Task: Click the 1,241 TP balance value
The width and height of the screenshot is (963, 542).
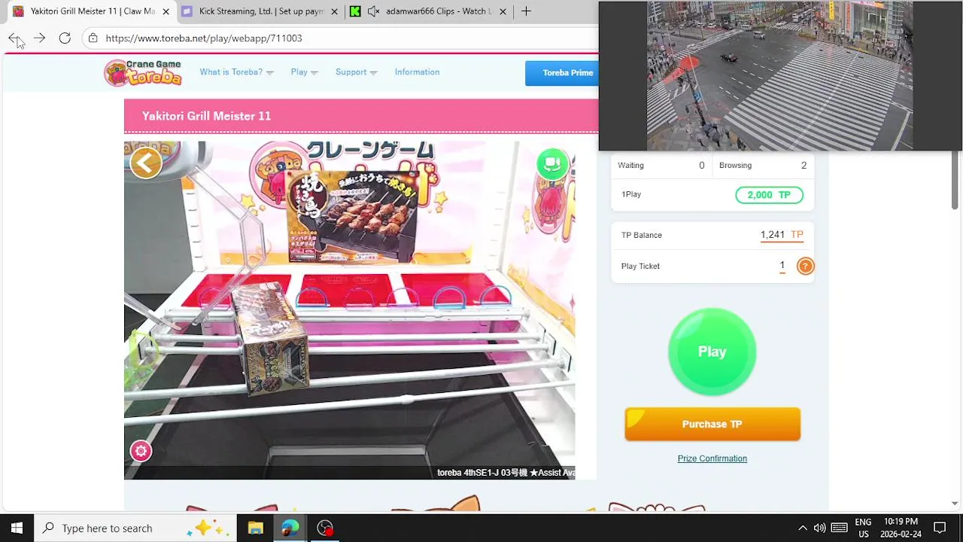Action: (x=782, y=235)
